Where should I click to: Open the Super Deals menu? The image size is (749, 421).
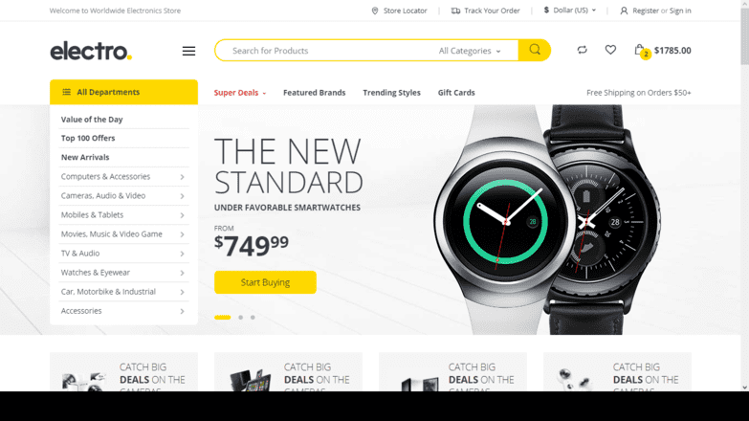(x=240, y=93)
